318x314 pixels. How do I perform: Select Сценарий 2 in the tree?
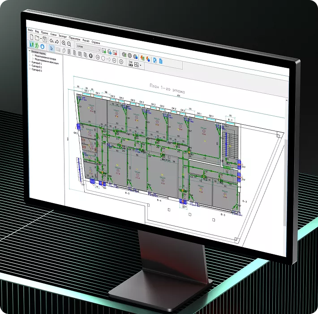tap(37, 67)
